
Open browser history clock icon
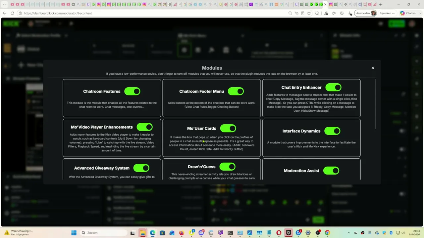click(342, 13)
